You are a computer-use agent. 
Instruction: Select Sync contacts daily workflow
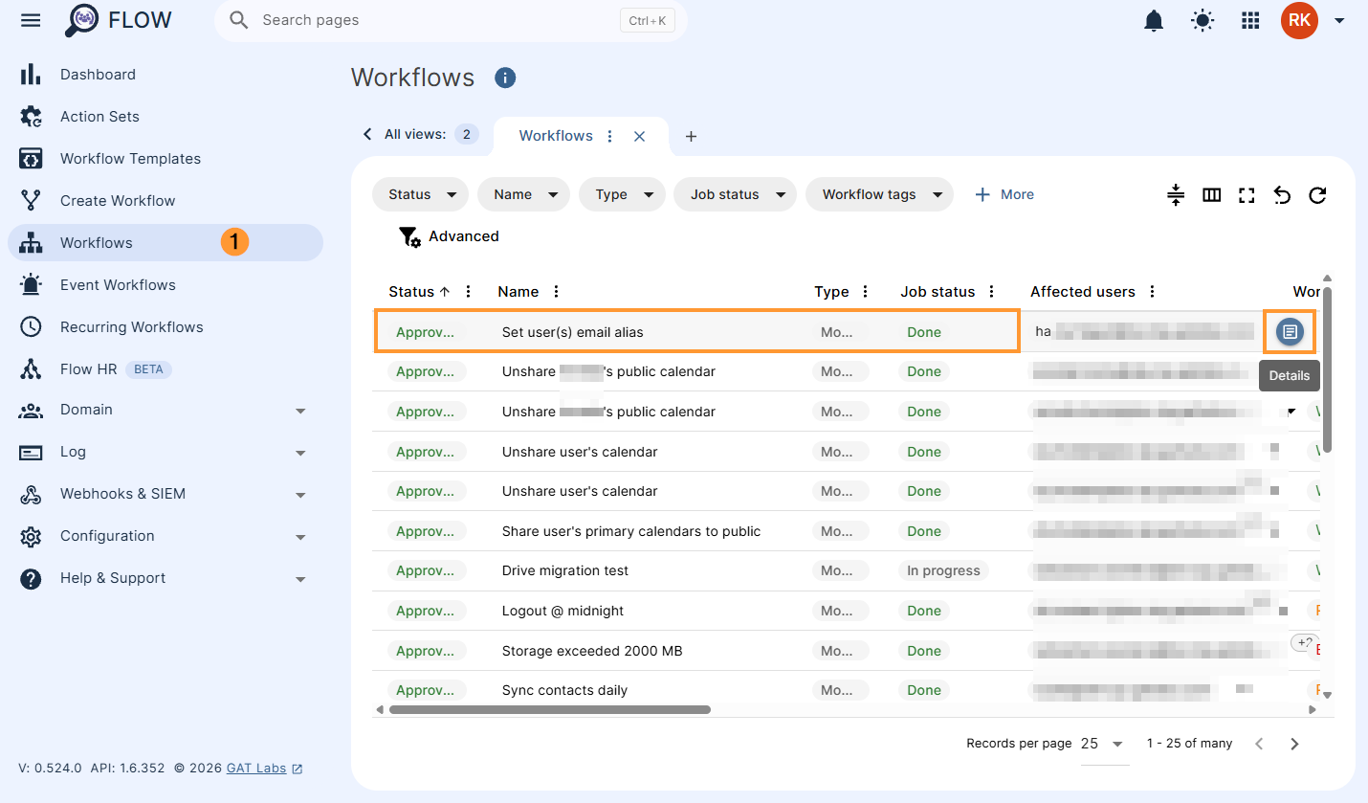[564, 690]
